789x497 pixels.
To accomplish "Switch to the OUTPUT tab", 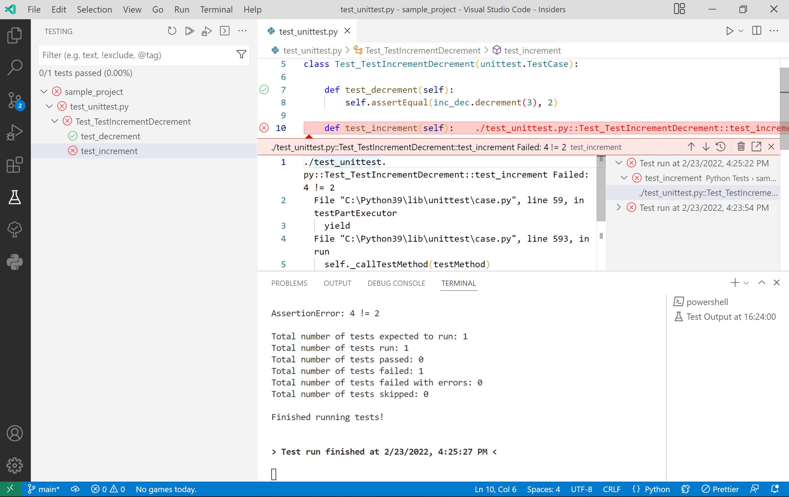I will coord(337,283).
